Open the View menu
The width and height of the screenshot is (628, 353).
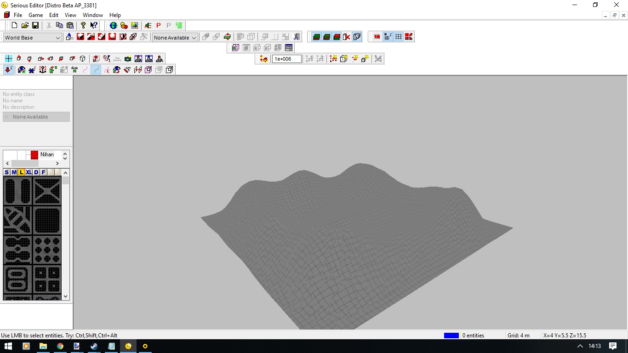[x=70, y=15]
